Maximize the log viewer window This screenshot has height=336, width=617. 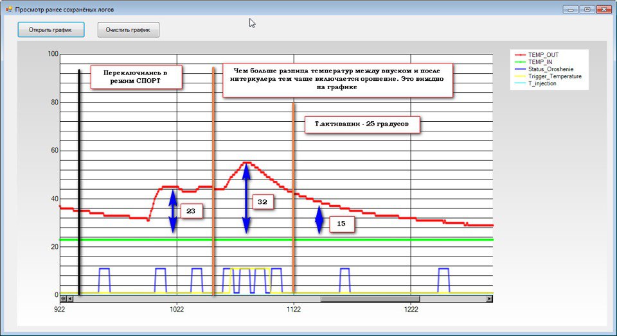point(587,10)
